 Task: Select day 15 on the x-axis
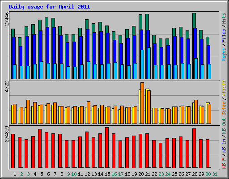107,174
